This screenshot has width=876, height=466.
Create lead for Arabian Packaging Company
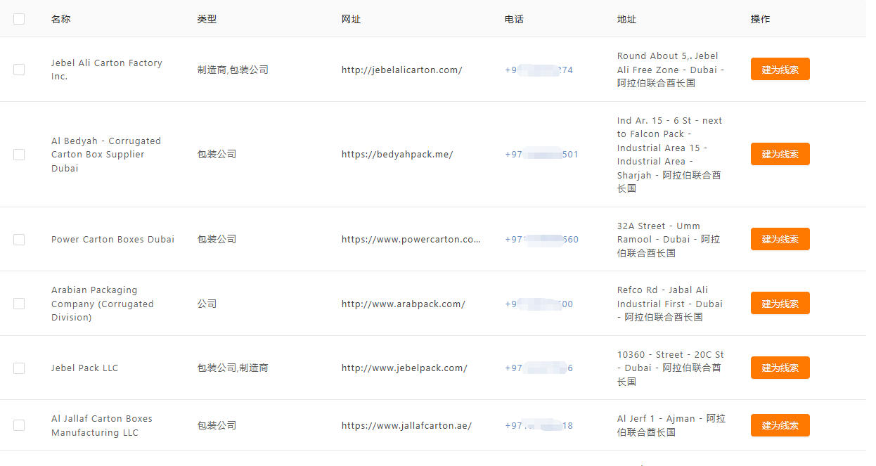click(780, 304)
